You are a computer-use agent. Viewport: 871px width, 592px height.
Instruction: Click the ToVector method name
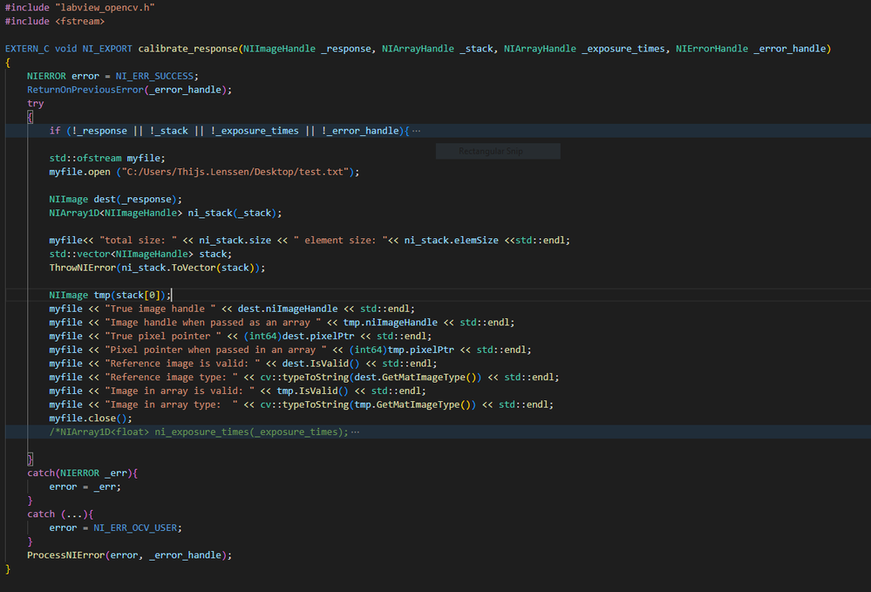pos(194,268)
